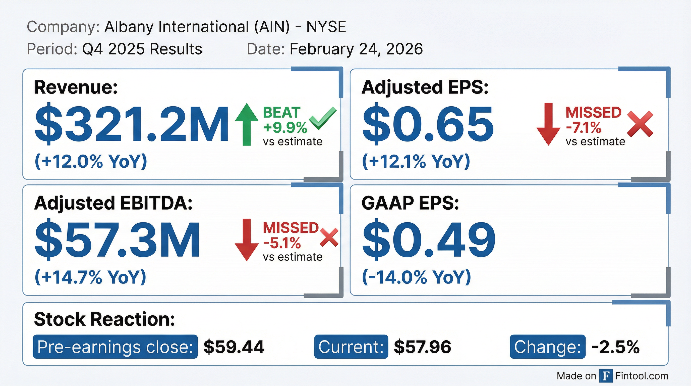691x386 pixels.
Task: Open the Fintool.com link
Action: click(642, 376)
